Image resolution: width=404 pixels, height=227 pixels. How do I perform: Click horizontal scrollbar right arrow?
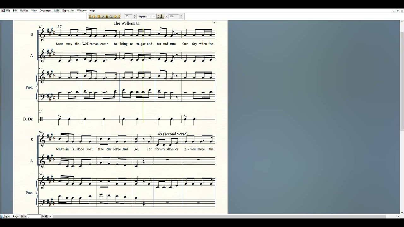coord(398,217)
